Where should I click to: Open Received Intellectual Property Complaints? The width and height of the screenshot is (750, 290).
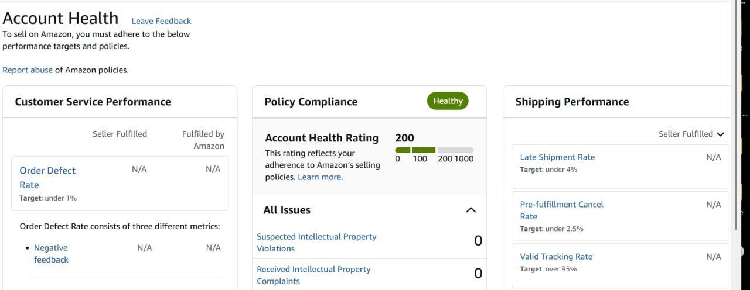(313, 275)
